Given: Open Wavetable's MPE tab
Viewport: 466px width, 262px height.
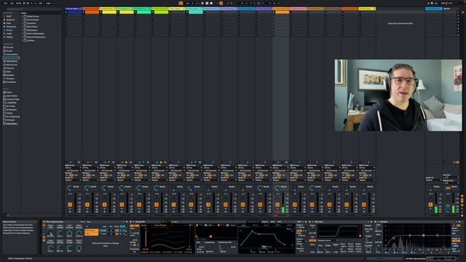Looking at the screenshot, I should 280,222.
